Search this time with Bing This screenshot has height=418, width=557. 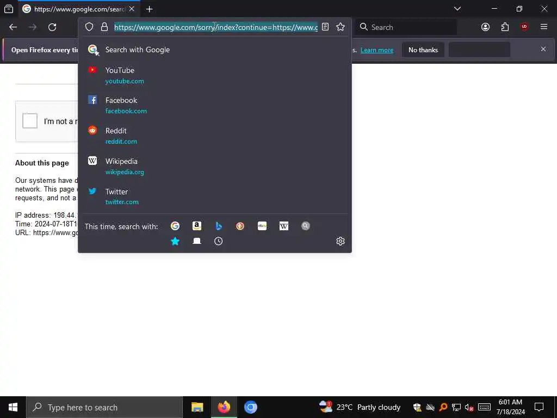coord(219,226)
